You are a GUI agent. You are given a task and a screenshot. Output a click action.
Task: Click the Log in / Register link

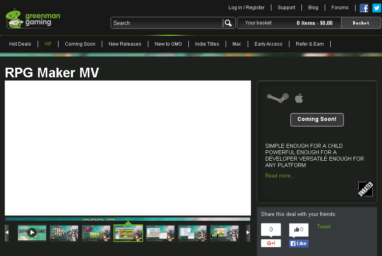[x=247, y=8]
